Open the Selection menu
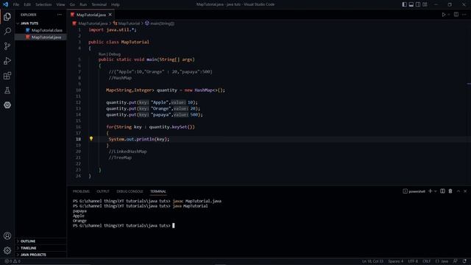Screen dimensions: 471x265 [43, 4]
